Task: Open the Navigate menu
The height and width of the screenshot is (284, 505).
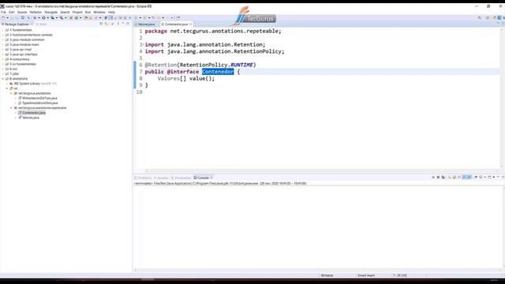Action: click(50, 12)
